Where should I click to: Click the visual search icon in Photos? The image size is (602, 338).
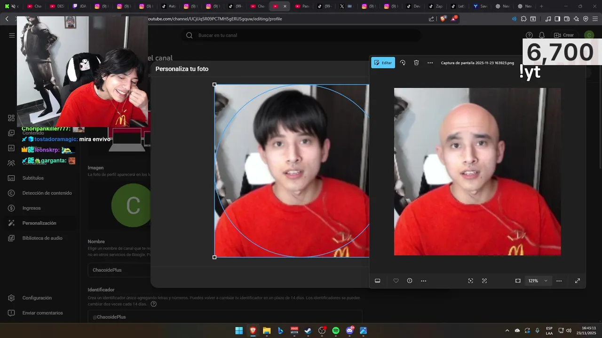[x=470, y=281]
